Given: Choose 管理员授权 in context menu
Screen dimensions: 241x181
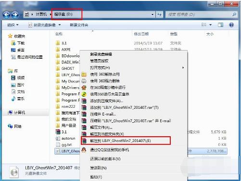Looking at the screenshot, I should (99, 61).
